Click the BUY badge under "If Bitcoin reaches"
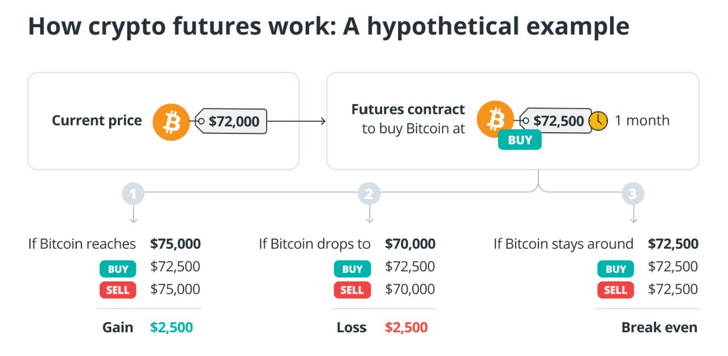Image resolution: width=728 pixels, height=356 pixels. click(118, 268)
